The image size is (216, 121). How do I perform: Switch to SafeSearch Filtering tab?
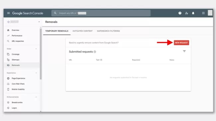108,31
